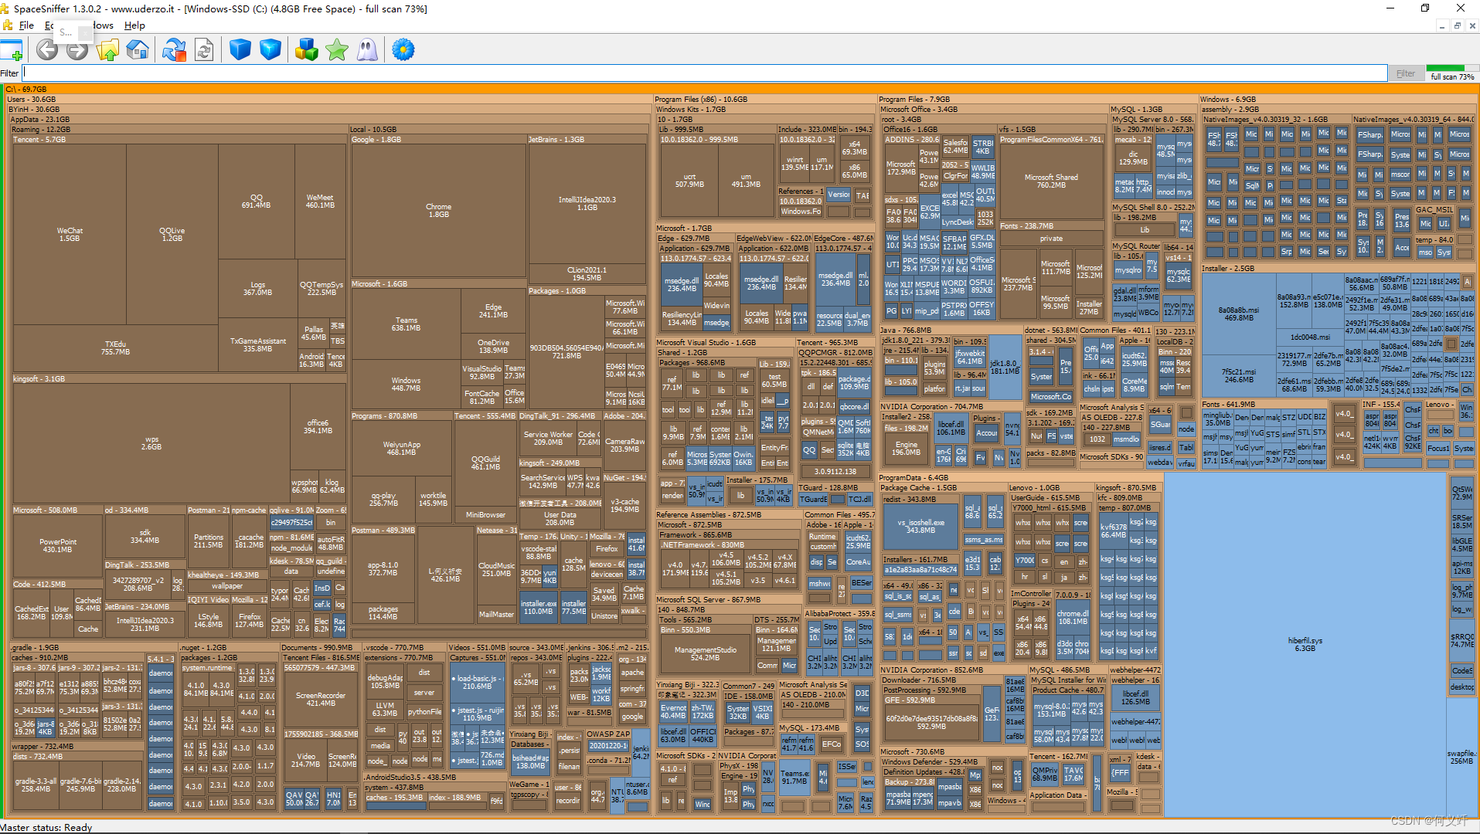Select the ucrt 507.9MB block
This screenshot has height=834, width=1480.
click(x=689, y=181)
